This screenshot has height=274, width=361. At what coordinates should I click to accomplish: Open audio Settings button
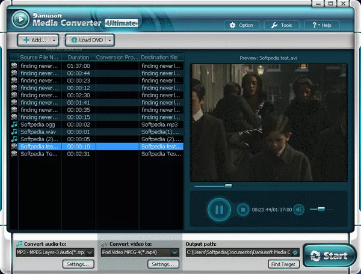click(78, 264)
